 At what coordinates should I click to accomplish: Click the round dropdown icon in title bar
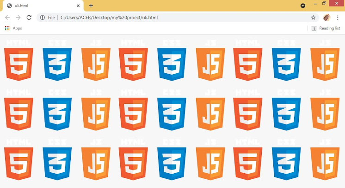[x=303, y=6]
